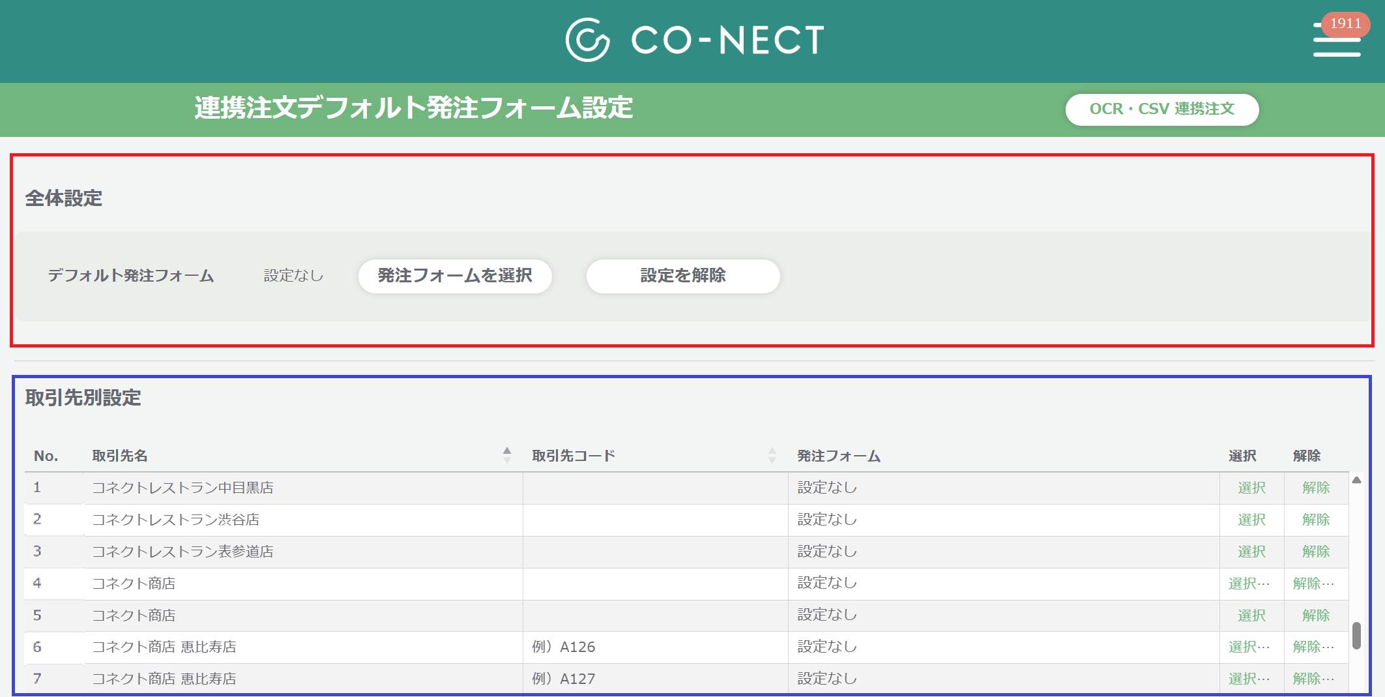
Task: Select form for コネクトレストラン渋谷店 row
Action: click(x=1251, y=520)
